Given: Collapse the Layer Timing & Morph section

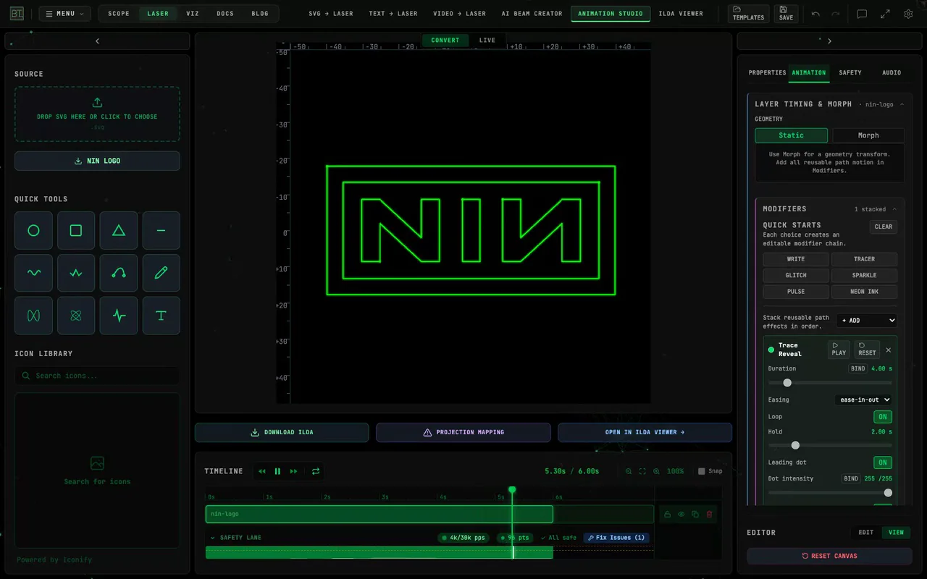Looking at the screenshot, I should [x=902, y=104].
